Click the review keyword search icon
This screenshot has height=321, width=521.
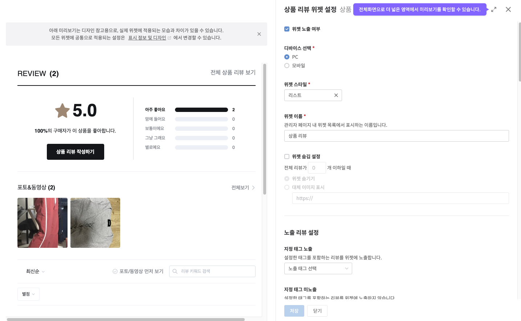[x=175, y=271]
